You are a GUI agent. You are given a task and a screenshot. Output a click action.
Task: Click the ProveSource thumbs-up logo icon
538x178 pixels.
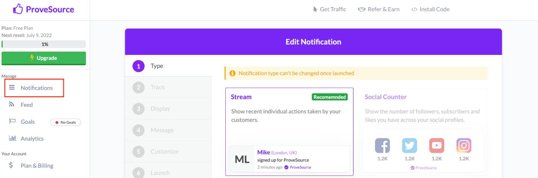[18, 9]
